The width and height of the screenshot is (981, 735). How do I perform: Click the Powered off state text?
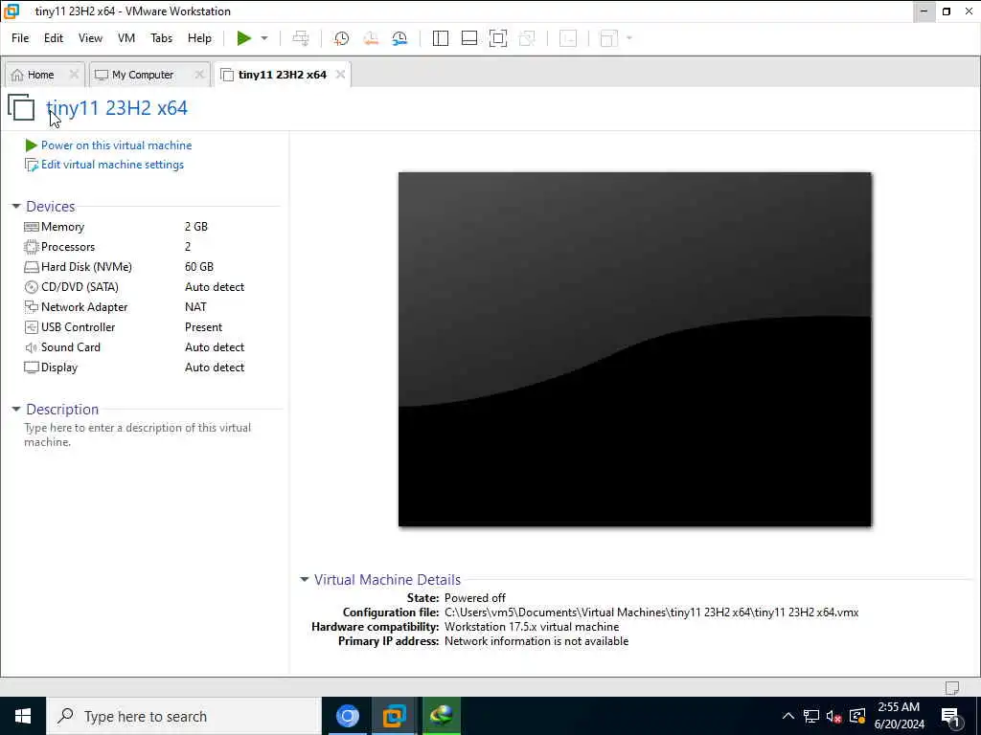coord(475,597)
